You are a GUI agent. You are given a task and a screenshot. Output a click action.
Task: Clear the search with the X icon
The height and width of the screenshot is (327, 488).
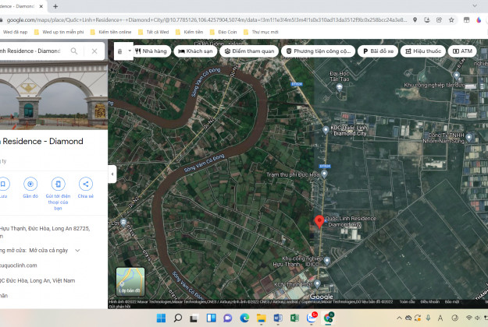pos(94,51)
